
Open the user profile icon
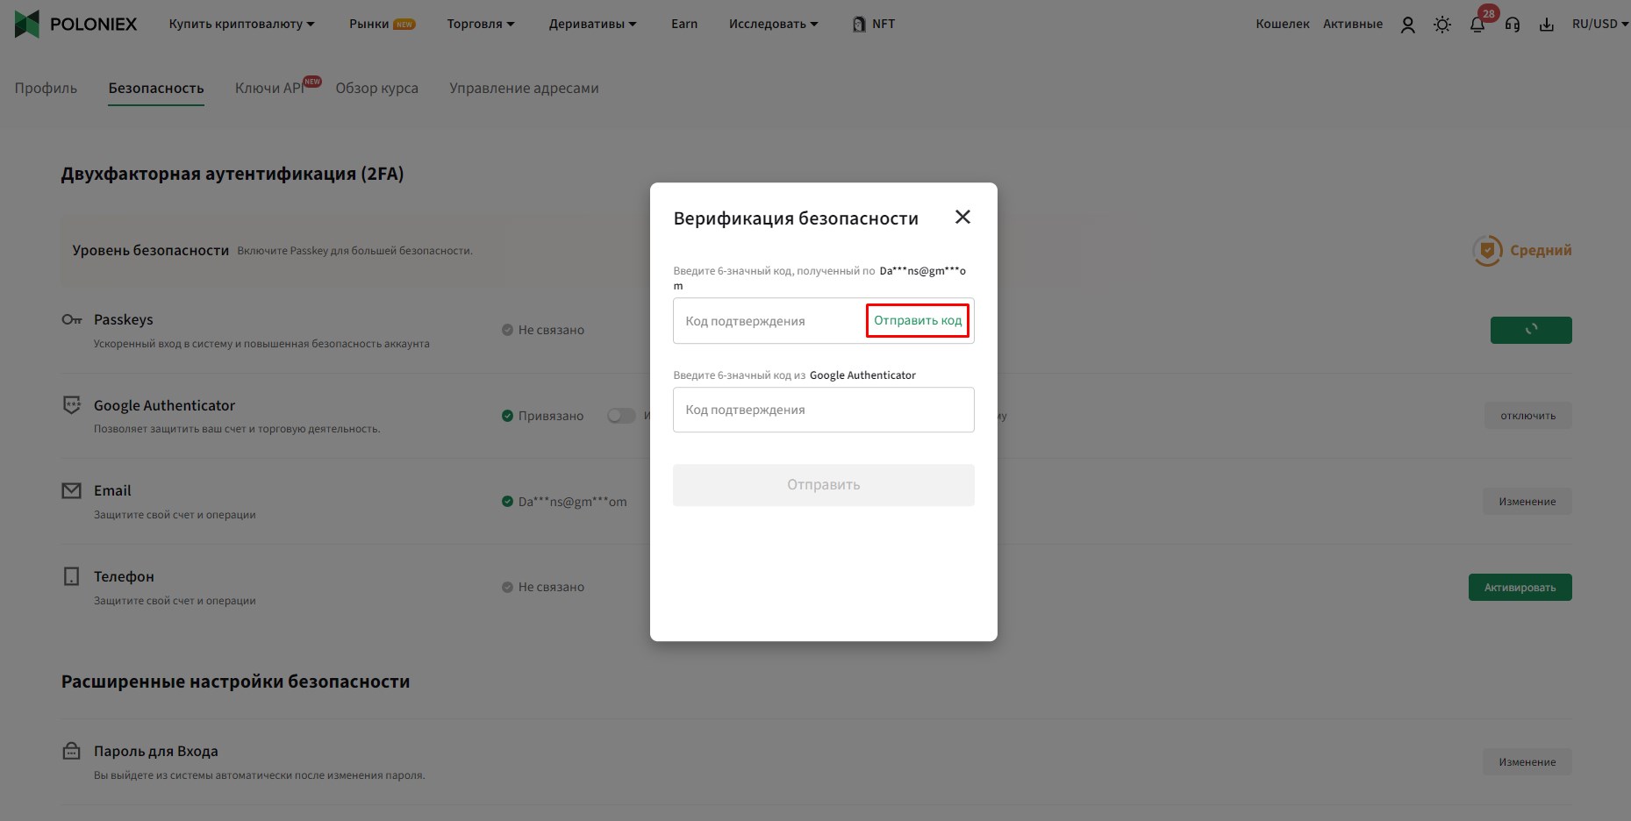(1407, 25)
